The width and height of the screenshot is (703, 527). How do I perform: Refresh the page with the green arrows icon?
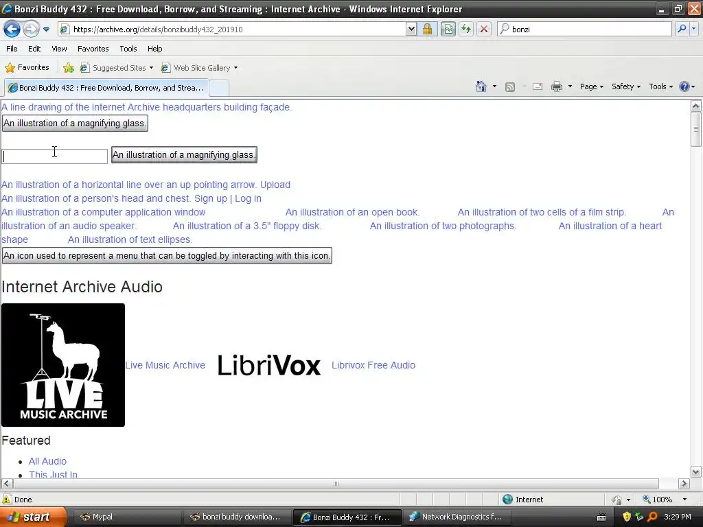pyautogui.click(x=466, y=30)
